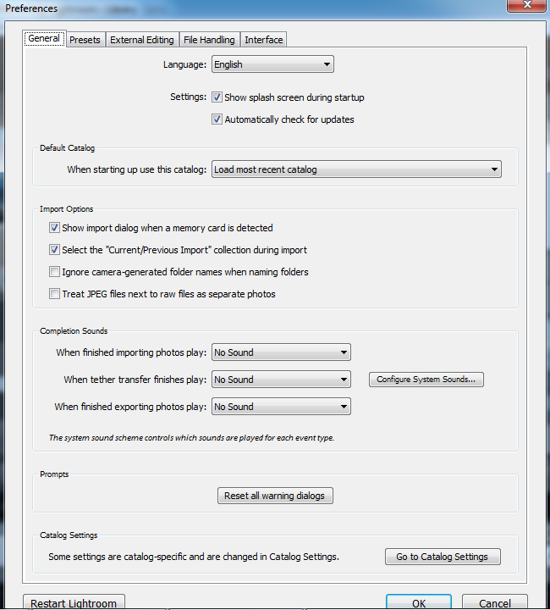The height and width of the screenshot is (610, 550).
Task: Open the finished exporting photos sound dropdown
Action: (x=280, y=407)
